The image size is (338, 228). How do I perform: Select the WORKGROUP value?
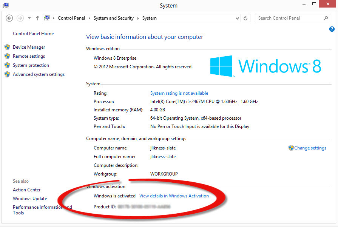[164, 174]
